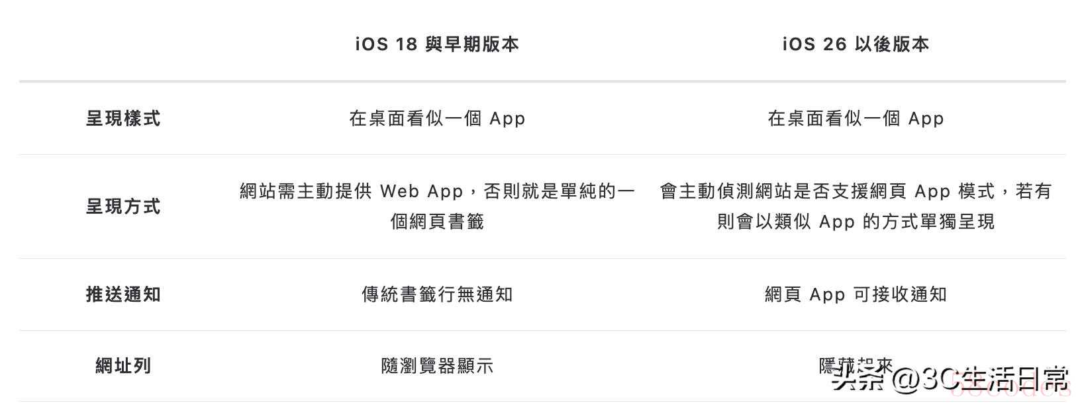Click the '隨瀏覽器顯示' cell
Screen dimensions: 1082x405
click(437, 366)
